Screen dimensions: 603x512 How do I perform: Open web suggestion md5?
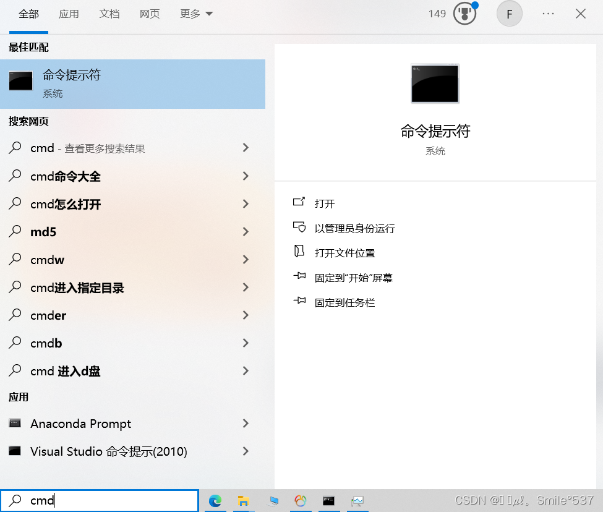point(133,232)
